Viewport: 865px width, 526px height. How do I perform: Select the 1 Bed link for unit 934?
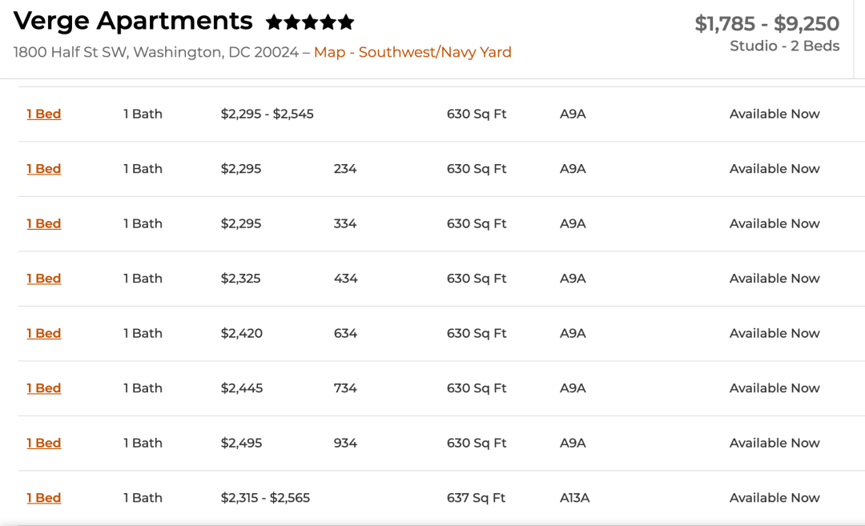(44, 443)
